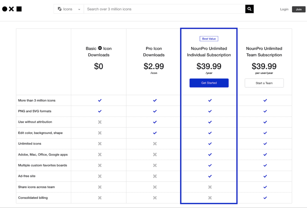The width and height of the screenshot is (307, 208).
Task: Click Basic X mark for 'Edit color, background, shape'
Action: point(100,133)
